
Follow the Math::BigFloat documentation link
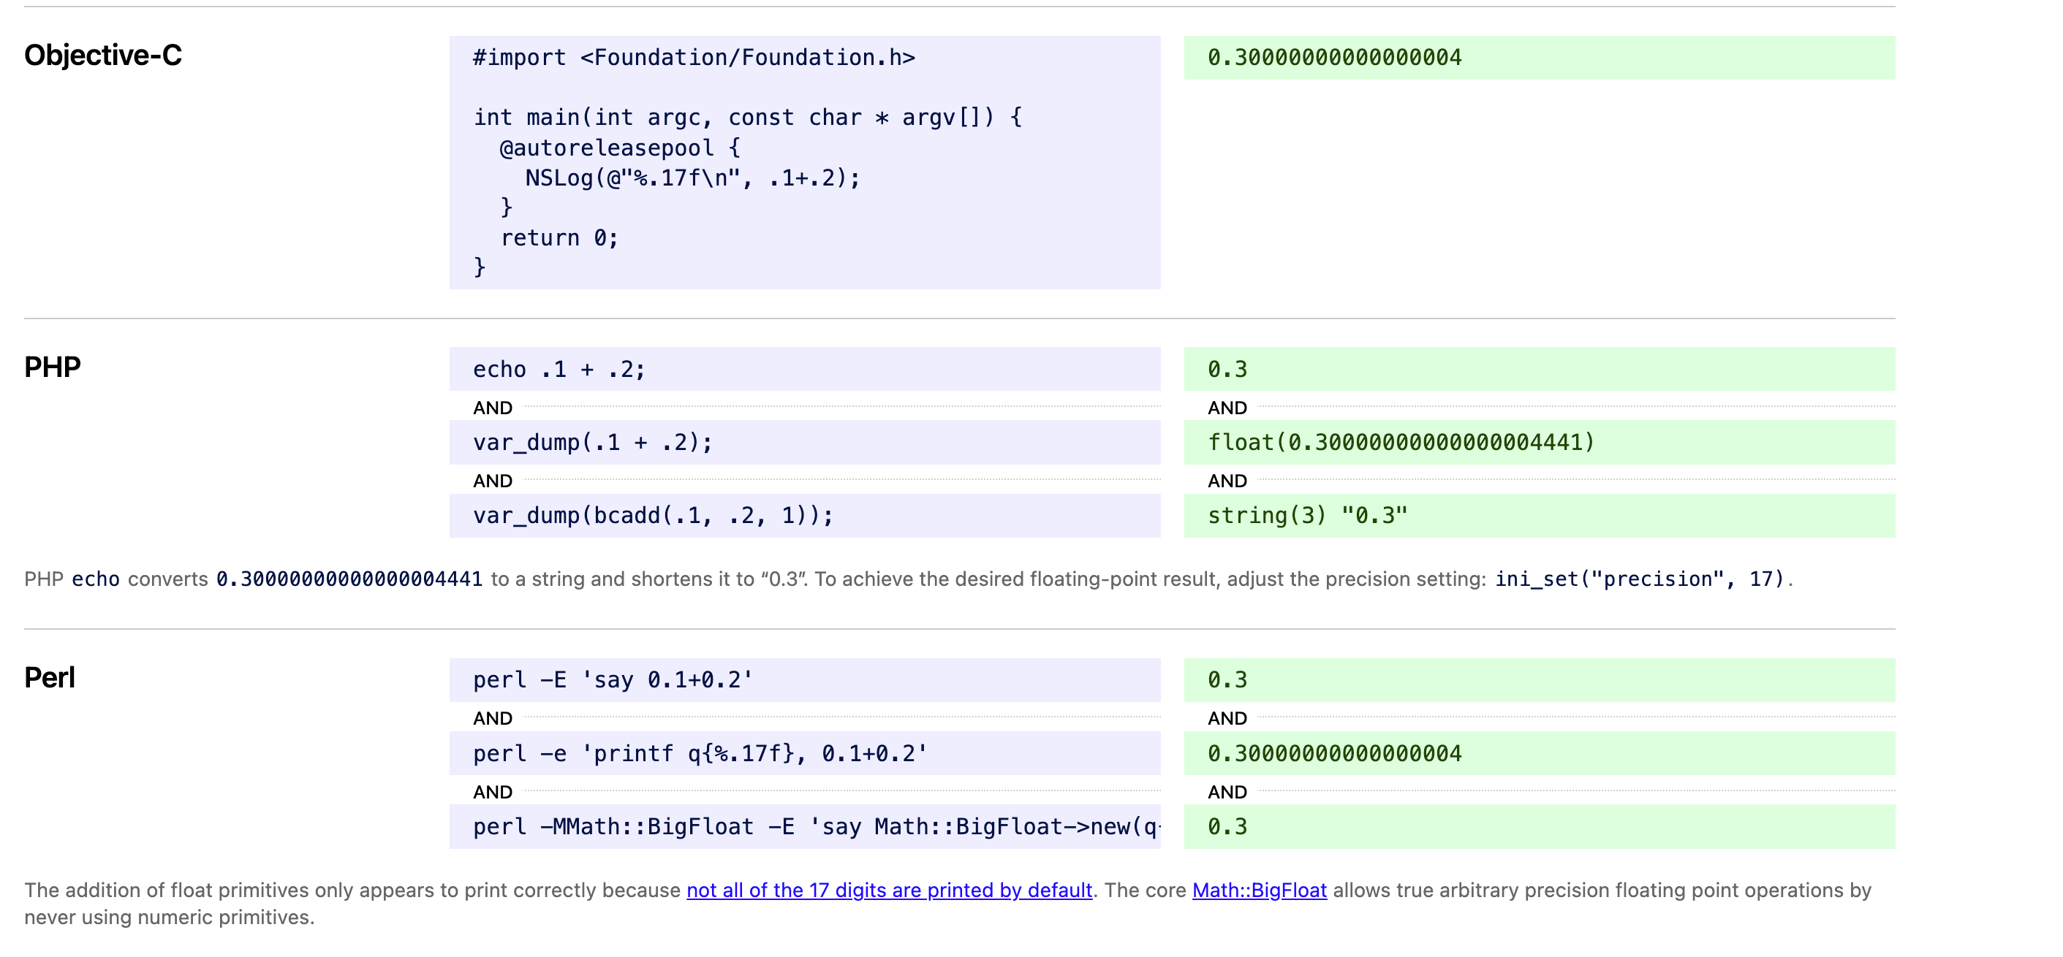click(x=1259, y=890)
